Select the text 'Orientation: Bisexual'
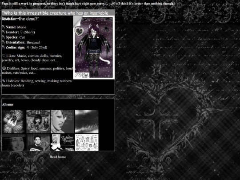The width and height of the screenshot is (240, 180). point(23,42)
